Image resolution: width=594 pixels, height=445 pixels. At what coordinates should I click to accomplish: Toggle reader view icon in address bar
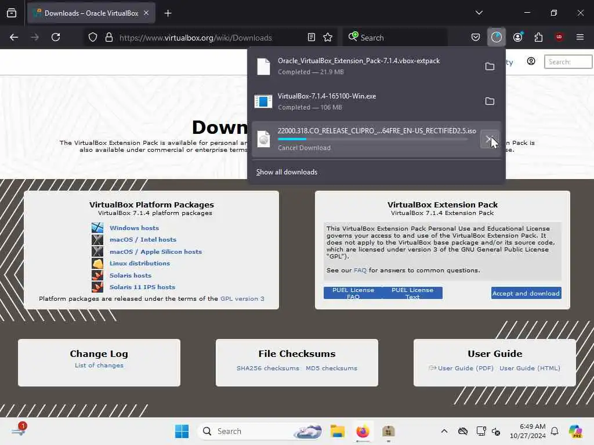[x=312, y=37]
